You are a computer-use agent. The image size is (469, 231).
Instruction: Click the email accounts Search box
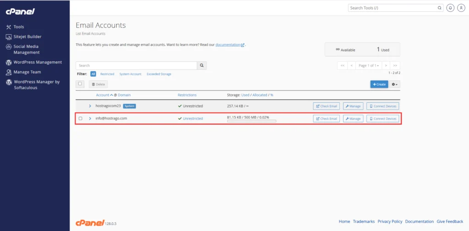click(136, 66)
